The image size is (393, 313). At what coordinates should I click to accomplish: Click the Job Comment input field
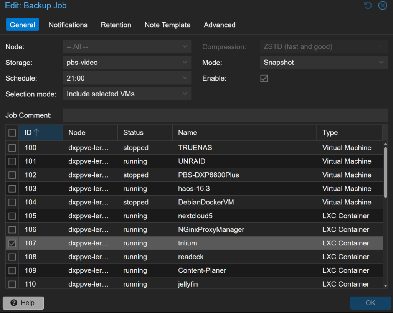point(225,115)
